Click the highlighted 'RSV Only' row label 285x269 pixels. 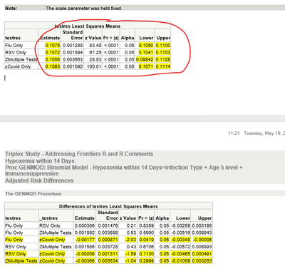click(x=16, y=253)
